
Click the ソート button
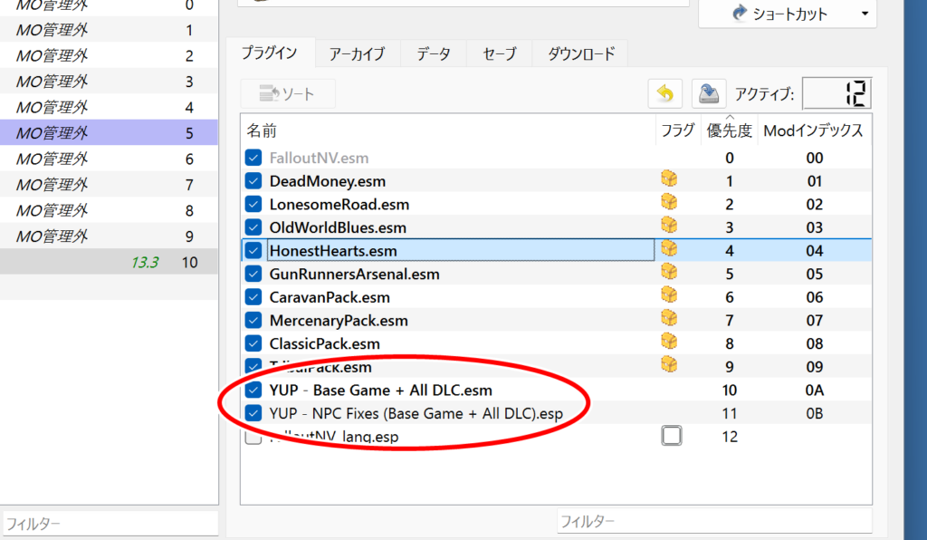288,93
